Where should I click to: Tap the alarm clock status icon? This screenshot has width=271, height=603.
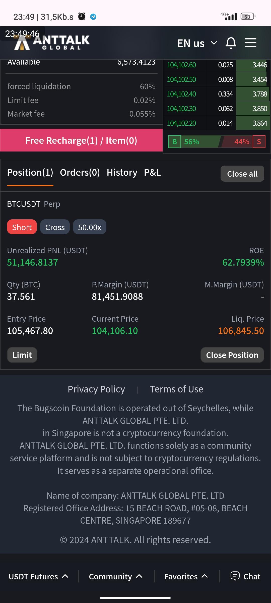pyautogui.click(x=82, y=17)
